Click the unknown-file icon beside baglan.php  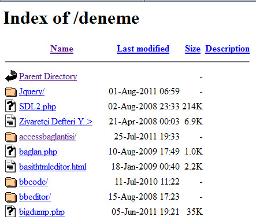coord(10,151)
